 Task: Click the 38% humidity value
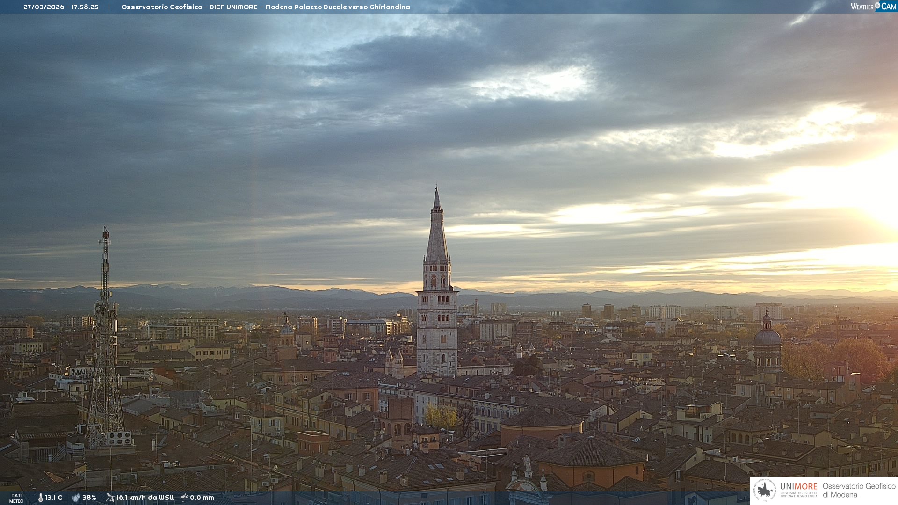click(x=89, y=498)
